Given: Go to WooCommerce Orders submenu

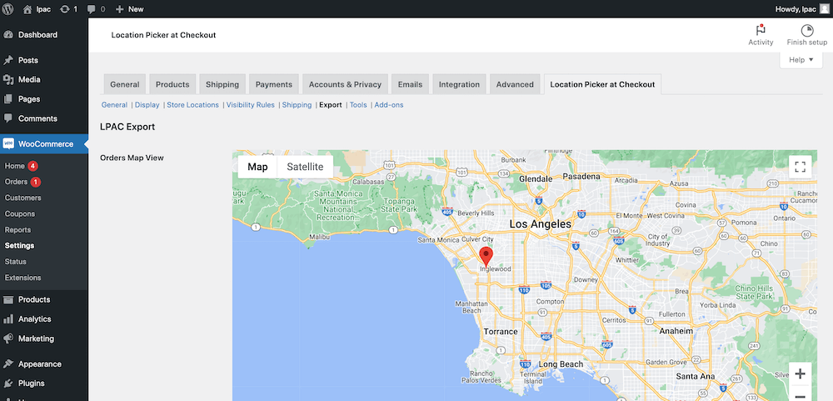Looking at the screenshot, I should coord(16,182).
